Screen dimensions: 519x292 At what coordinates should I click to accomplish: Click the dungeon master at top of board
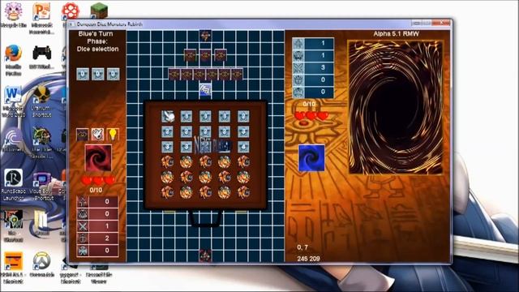click(x=205, y=36)
